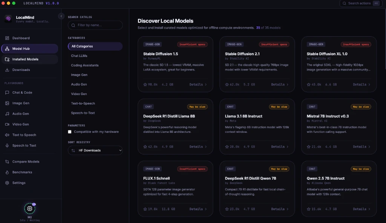The height and width of the screenshot is (223, 386).
Task: Click the May be slow badge on Mistral 7B
Action: [x=361, y=107]
